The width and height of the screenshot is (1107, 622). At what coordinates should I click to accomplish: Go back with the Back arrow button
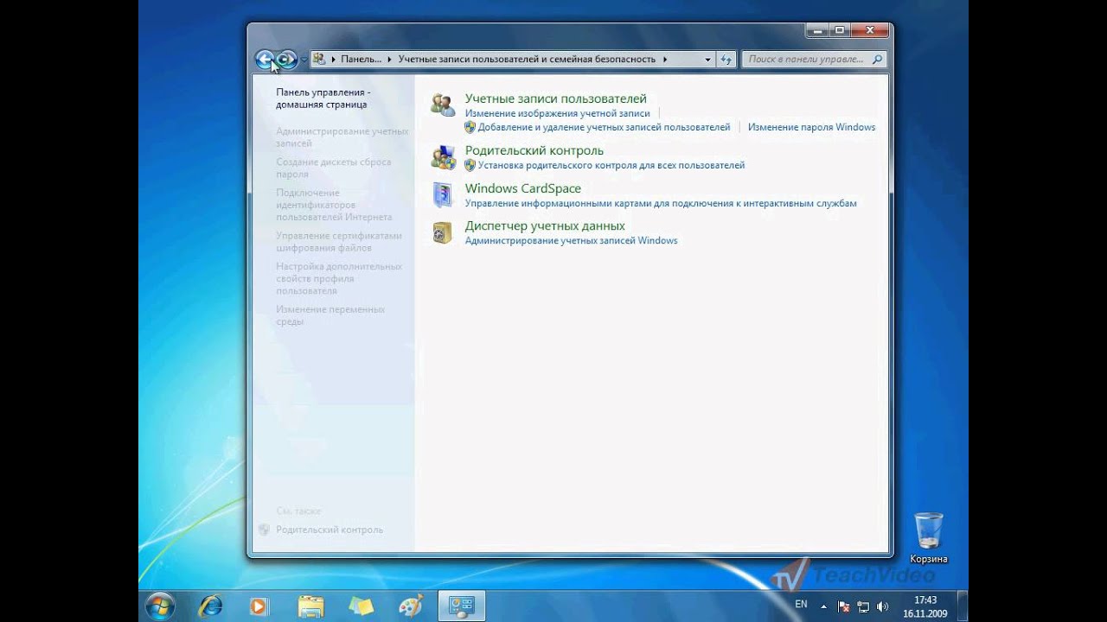pos(265,60)
